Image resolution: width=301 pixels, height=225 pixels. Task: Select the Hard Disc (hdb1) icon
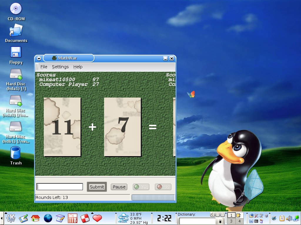coord(16,127)
